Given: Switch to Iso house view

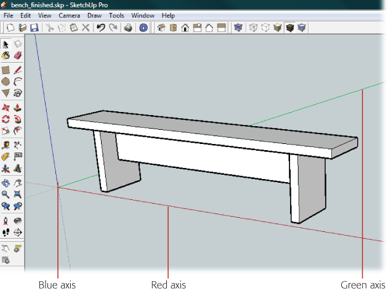Looking at the screenshot, I should pos(160,28).
